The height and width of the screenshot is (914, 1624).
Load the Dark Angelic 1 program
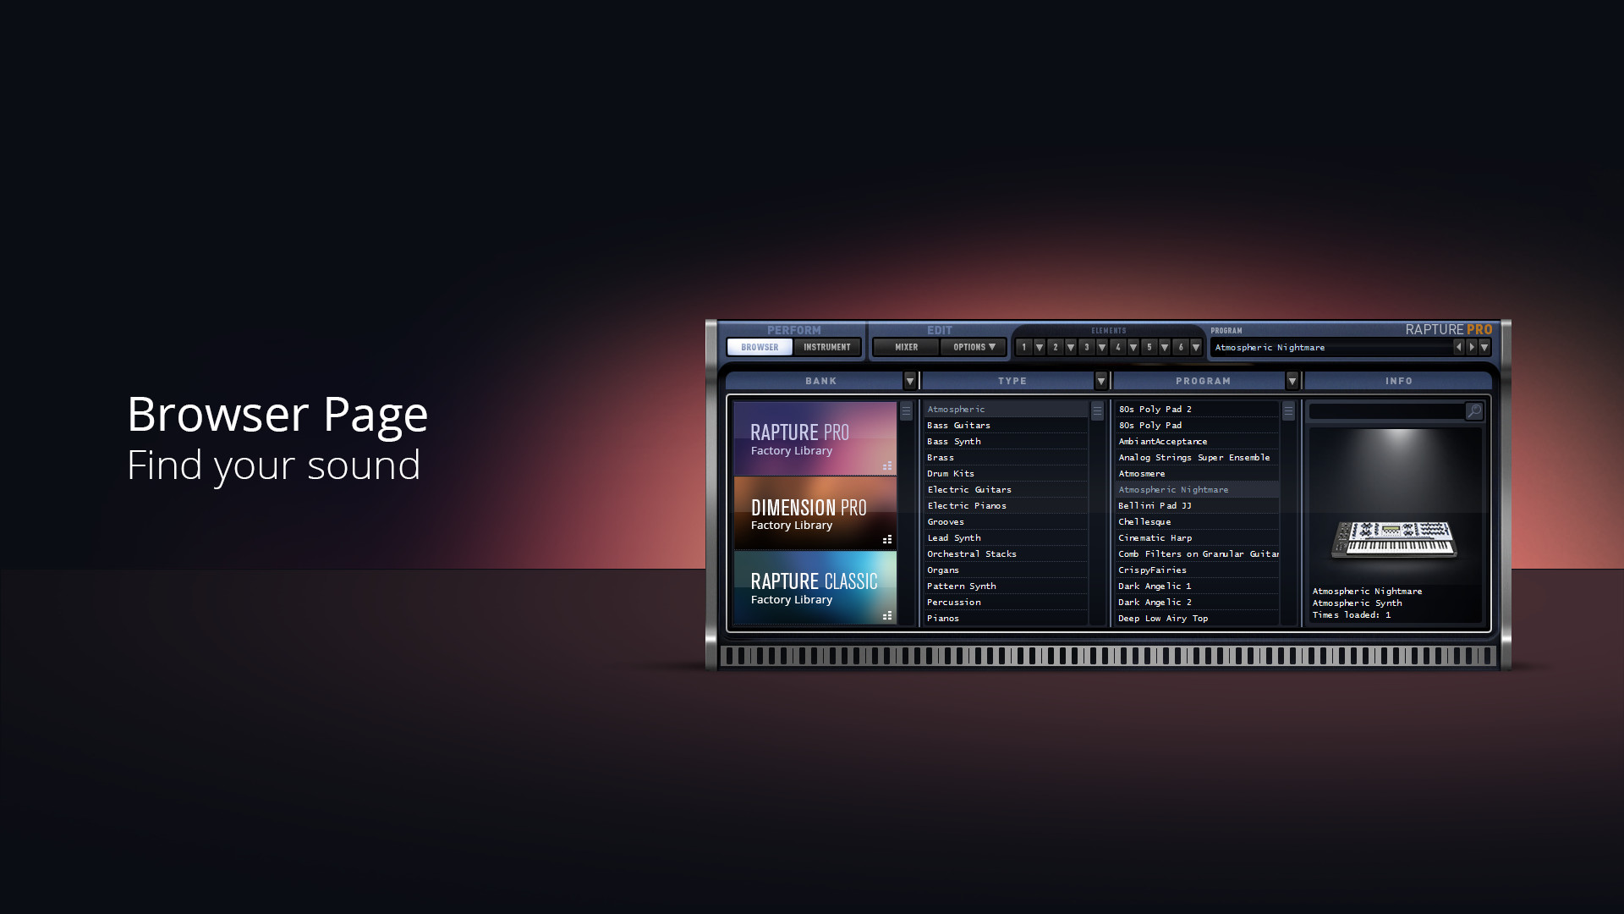click(1155, 586)
